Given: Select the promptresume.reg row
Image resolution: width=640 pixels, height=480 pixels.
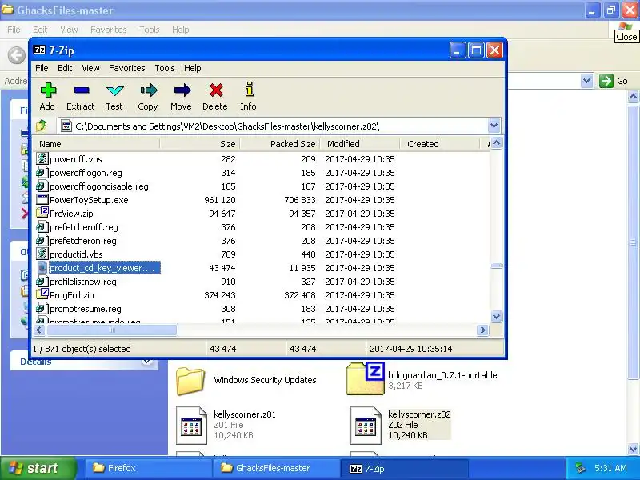Looking at the screenshot, I should 262,309.
